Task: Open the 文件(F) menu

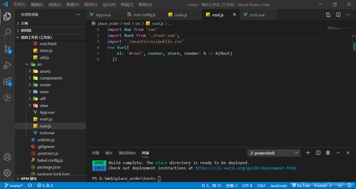Action: (x=20, y=5)
